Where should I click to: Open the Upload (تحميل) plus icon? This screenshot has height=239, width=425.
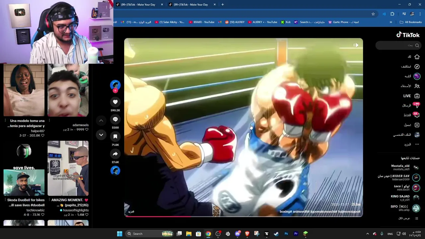tap(417, 125)
